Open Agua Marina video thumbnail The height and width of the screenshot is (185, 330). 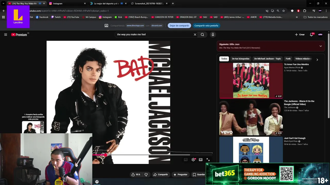[251, 80]
